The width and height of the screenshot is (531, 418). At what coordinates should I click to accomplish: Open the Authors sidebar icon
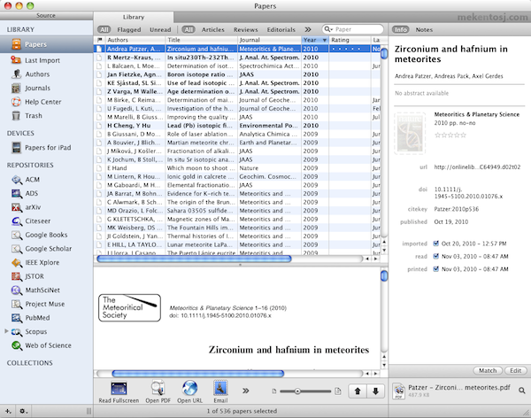(16, 74)
